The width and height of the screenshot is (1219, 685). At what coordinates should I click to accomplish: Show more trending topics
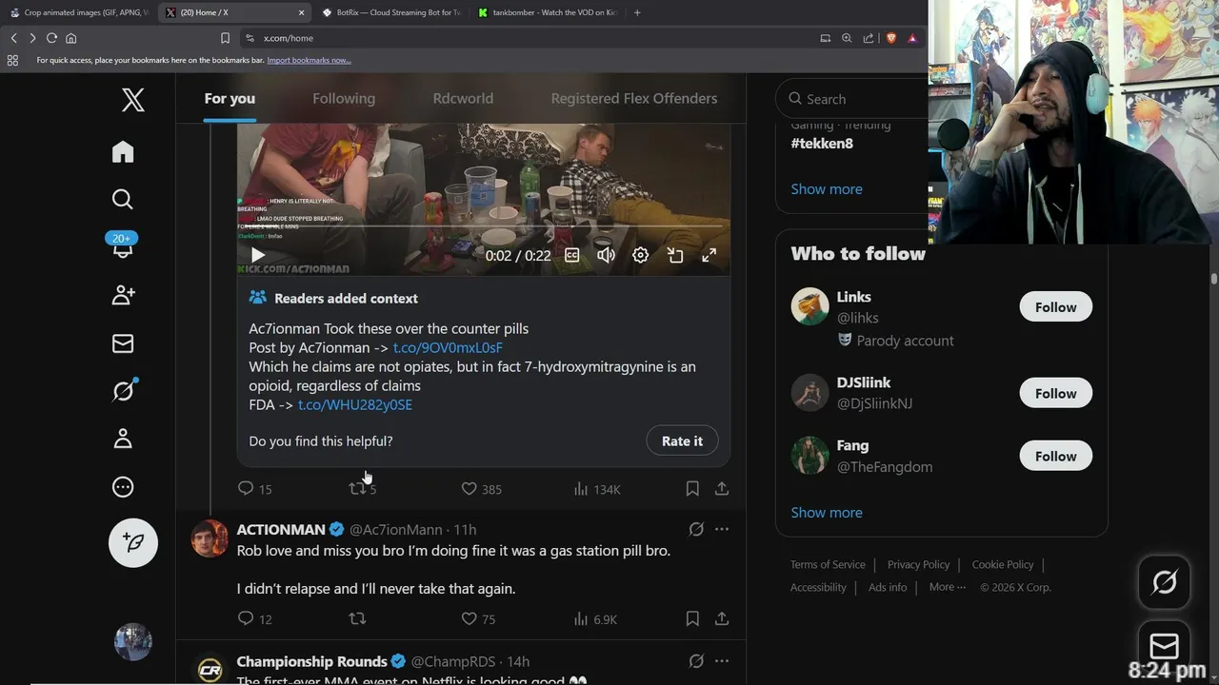(x=827, y=189)
